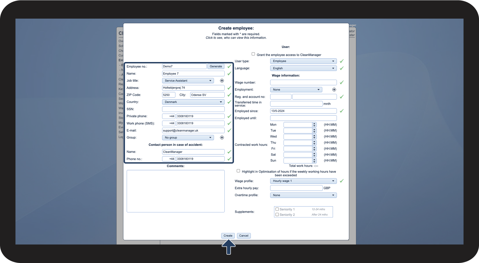
Task: Enable Grant the employee access to CleanManager
Action: (x=253, y=54)
